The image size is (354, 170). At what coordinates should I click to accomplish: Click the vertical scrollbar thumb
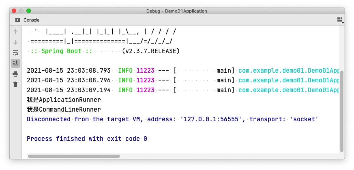point(342,111)
